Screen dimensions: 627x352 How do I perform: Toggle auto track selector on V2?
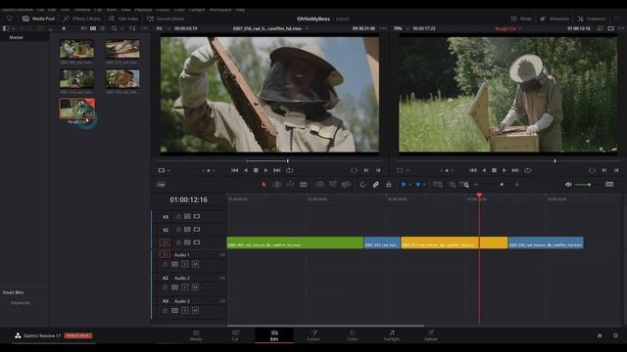tap(187, 230)
